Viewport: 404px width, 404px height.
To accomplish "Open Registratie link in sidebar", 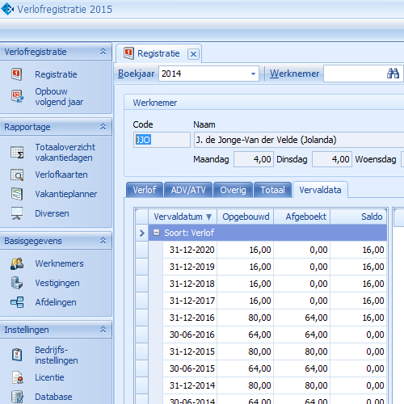I will 56,74.
